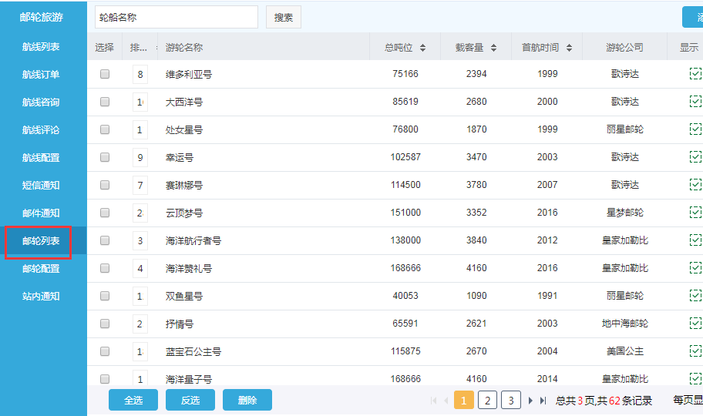Click the previous page arrow icon
This screenshot has width=703, height=416.
(x=446, y=401)
